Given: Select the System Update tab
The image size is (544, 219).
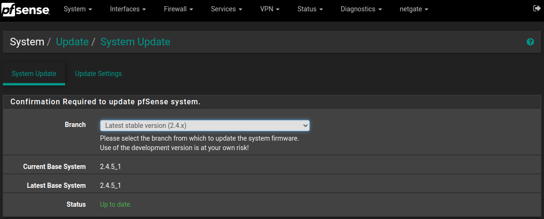Looking at the screenshot, I should click(34, 74).
